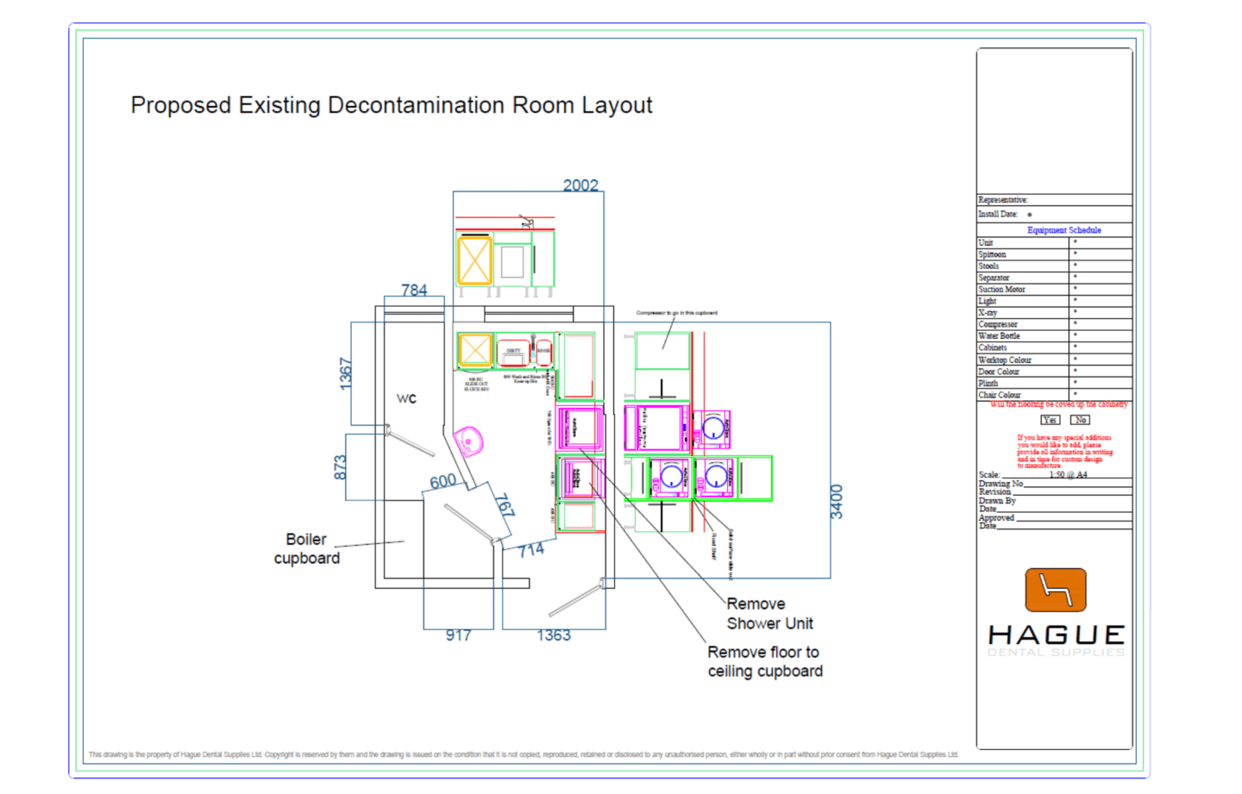Select the 'Plinth' schedule row
This screenshot has height=794, width=1242.
coord(1055,383)
